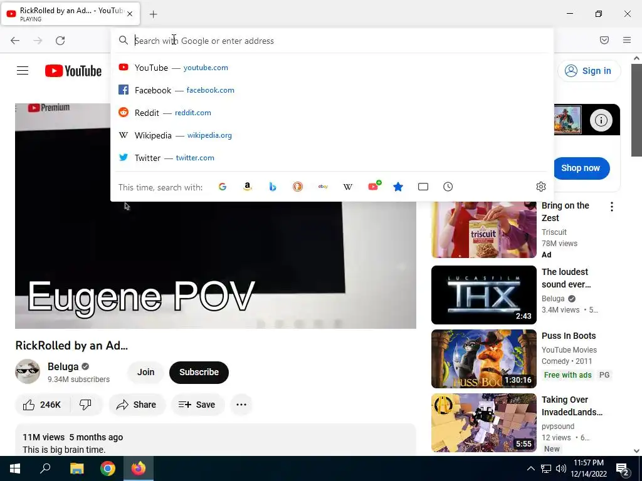Screen dimensions: 642x481
Task: Open Windows Start menu
Action: (x=15, y=468)
